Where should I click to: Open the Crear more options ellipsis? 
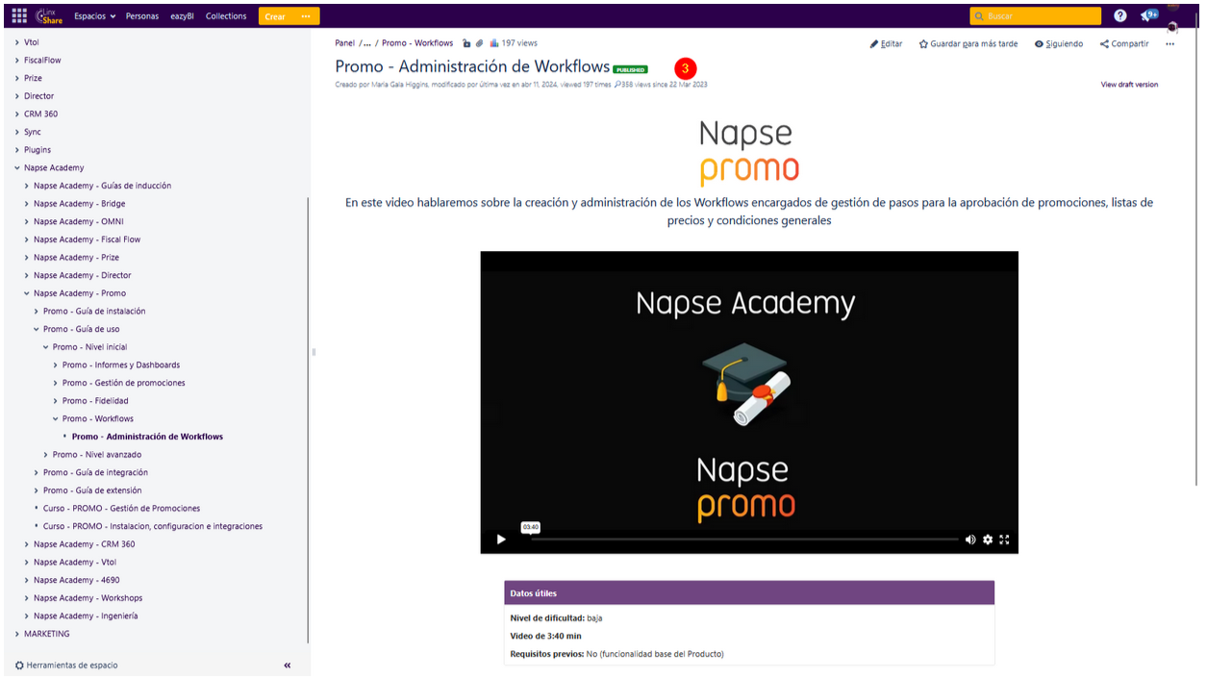click(x=307, y=16)
